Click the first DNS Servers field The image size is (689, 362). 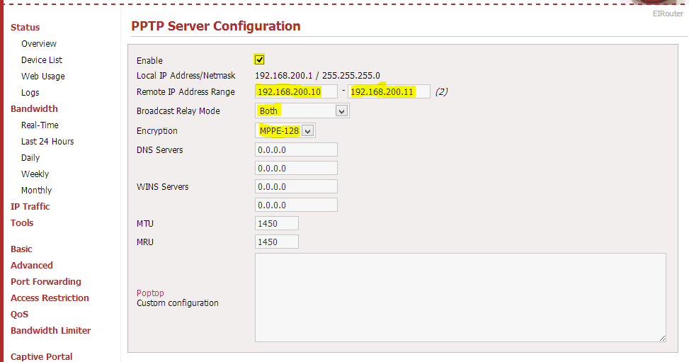tap(296, 149)
